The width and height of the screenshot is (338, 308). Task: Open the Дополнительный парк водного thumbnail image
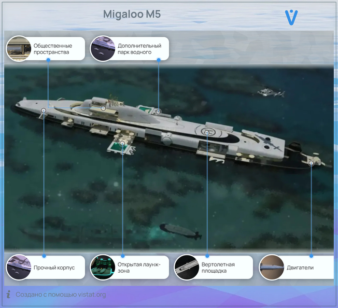point(102,48)
